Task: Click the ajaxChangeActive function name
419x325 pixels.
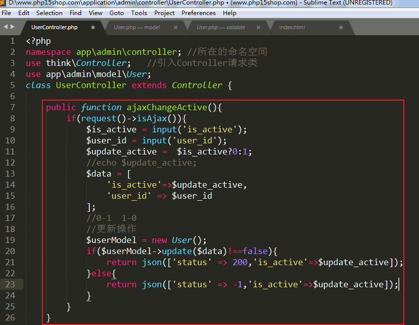Action: coord(166,107)
